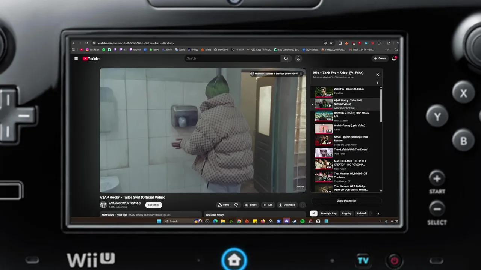Click the Share button
The image size is (481, 270).
pyautogui.click(x=251, y=205)
